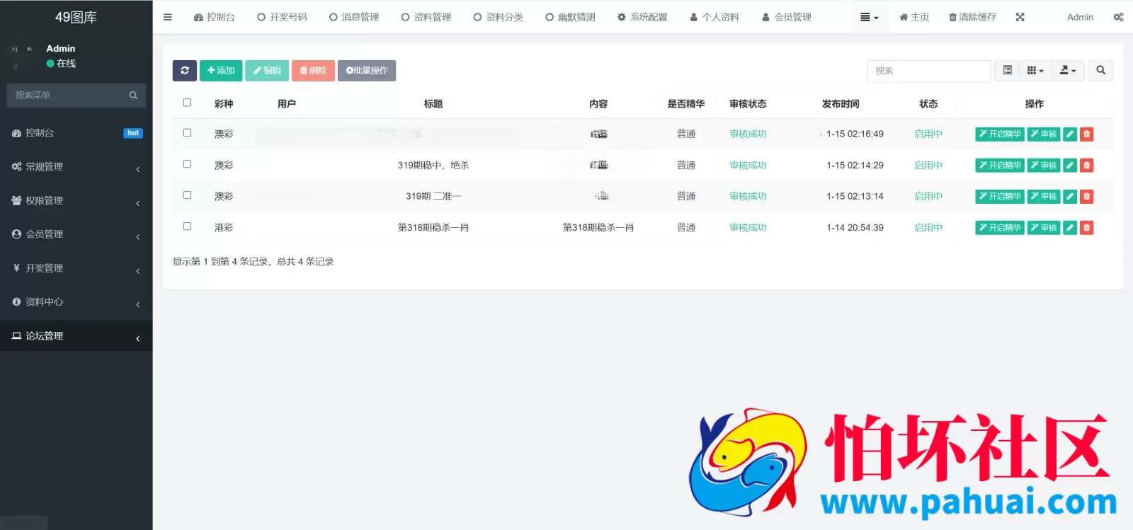Open the export data dropdown
The height and width of the screenshot is (530, 1133).
click(1068, 70)
